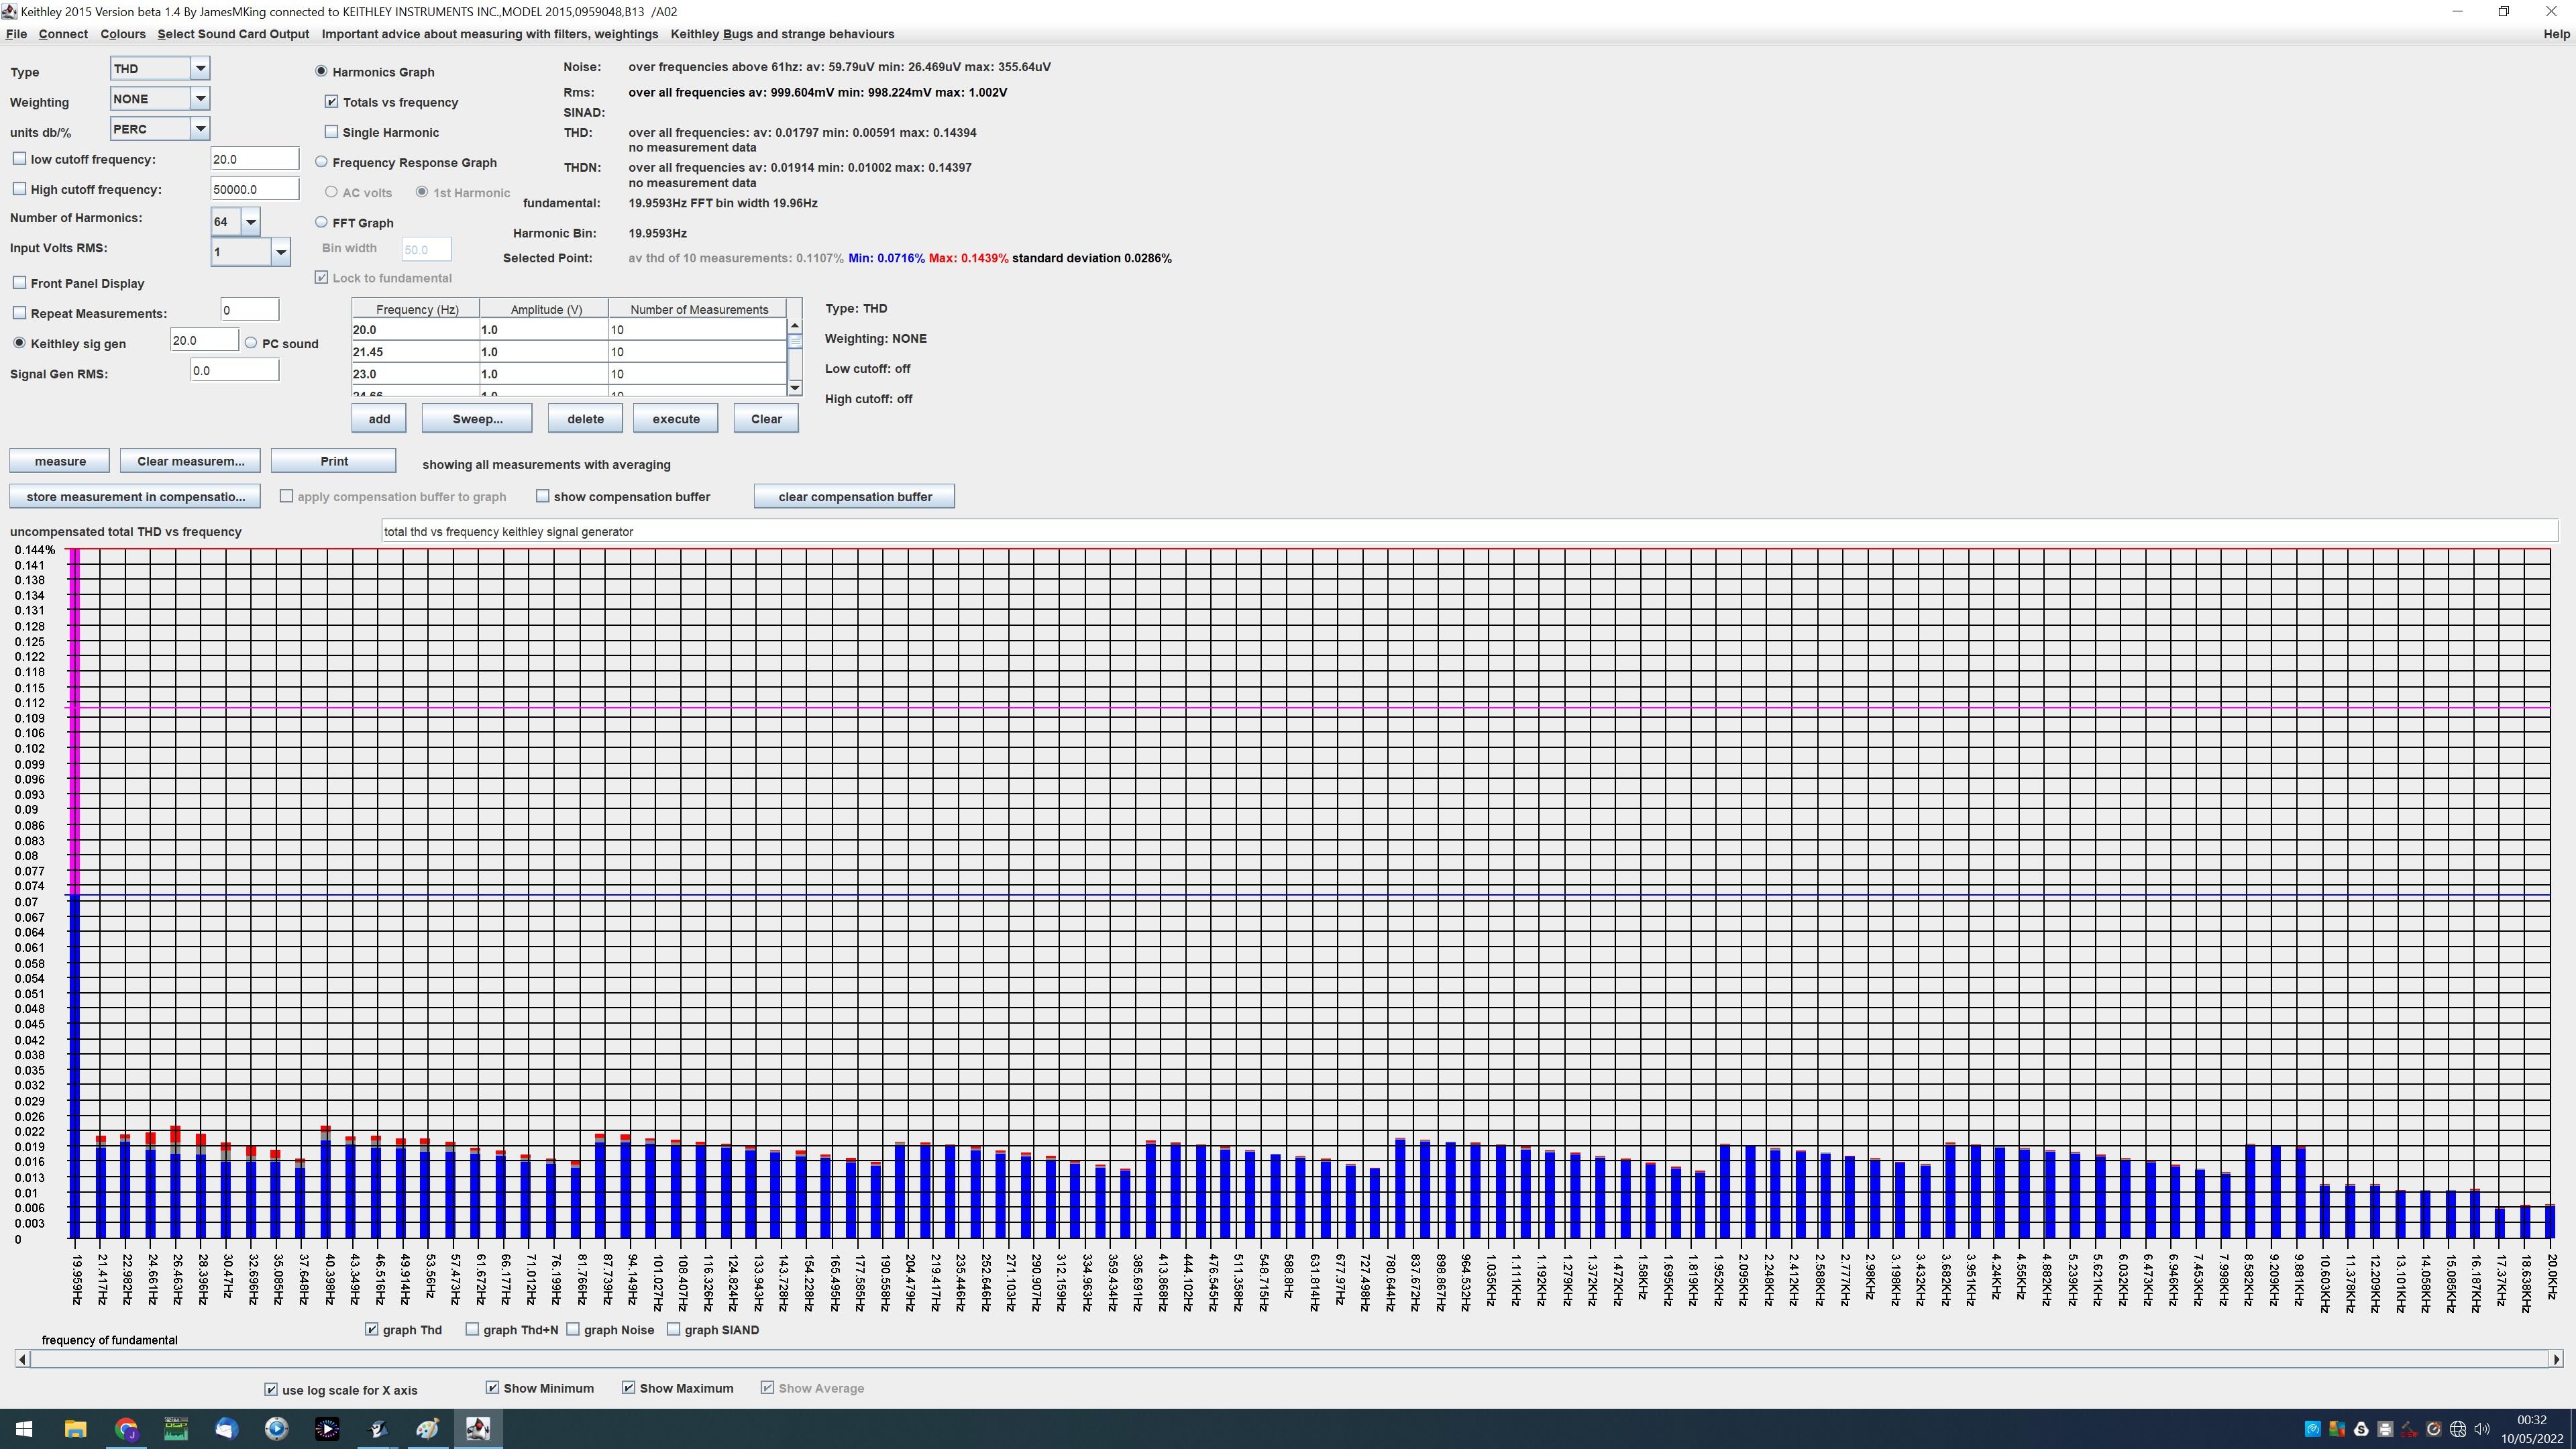Screen dimensions: 2576x1449
Task: Open File Explorer in the taskbar
Action: (76, 1429)
